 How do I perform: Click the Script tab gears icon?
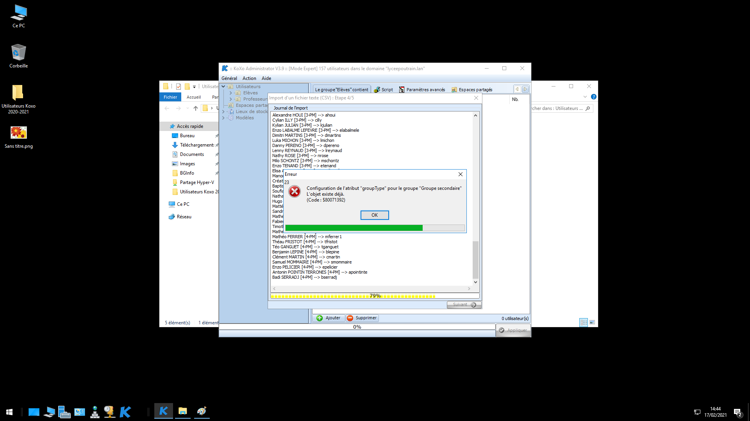[x=377, y=90]
